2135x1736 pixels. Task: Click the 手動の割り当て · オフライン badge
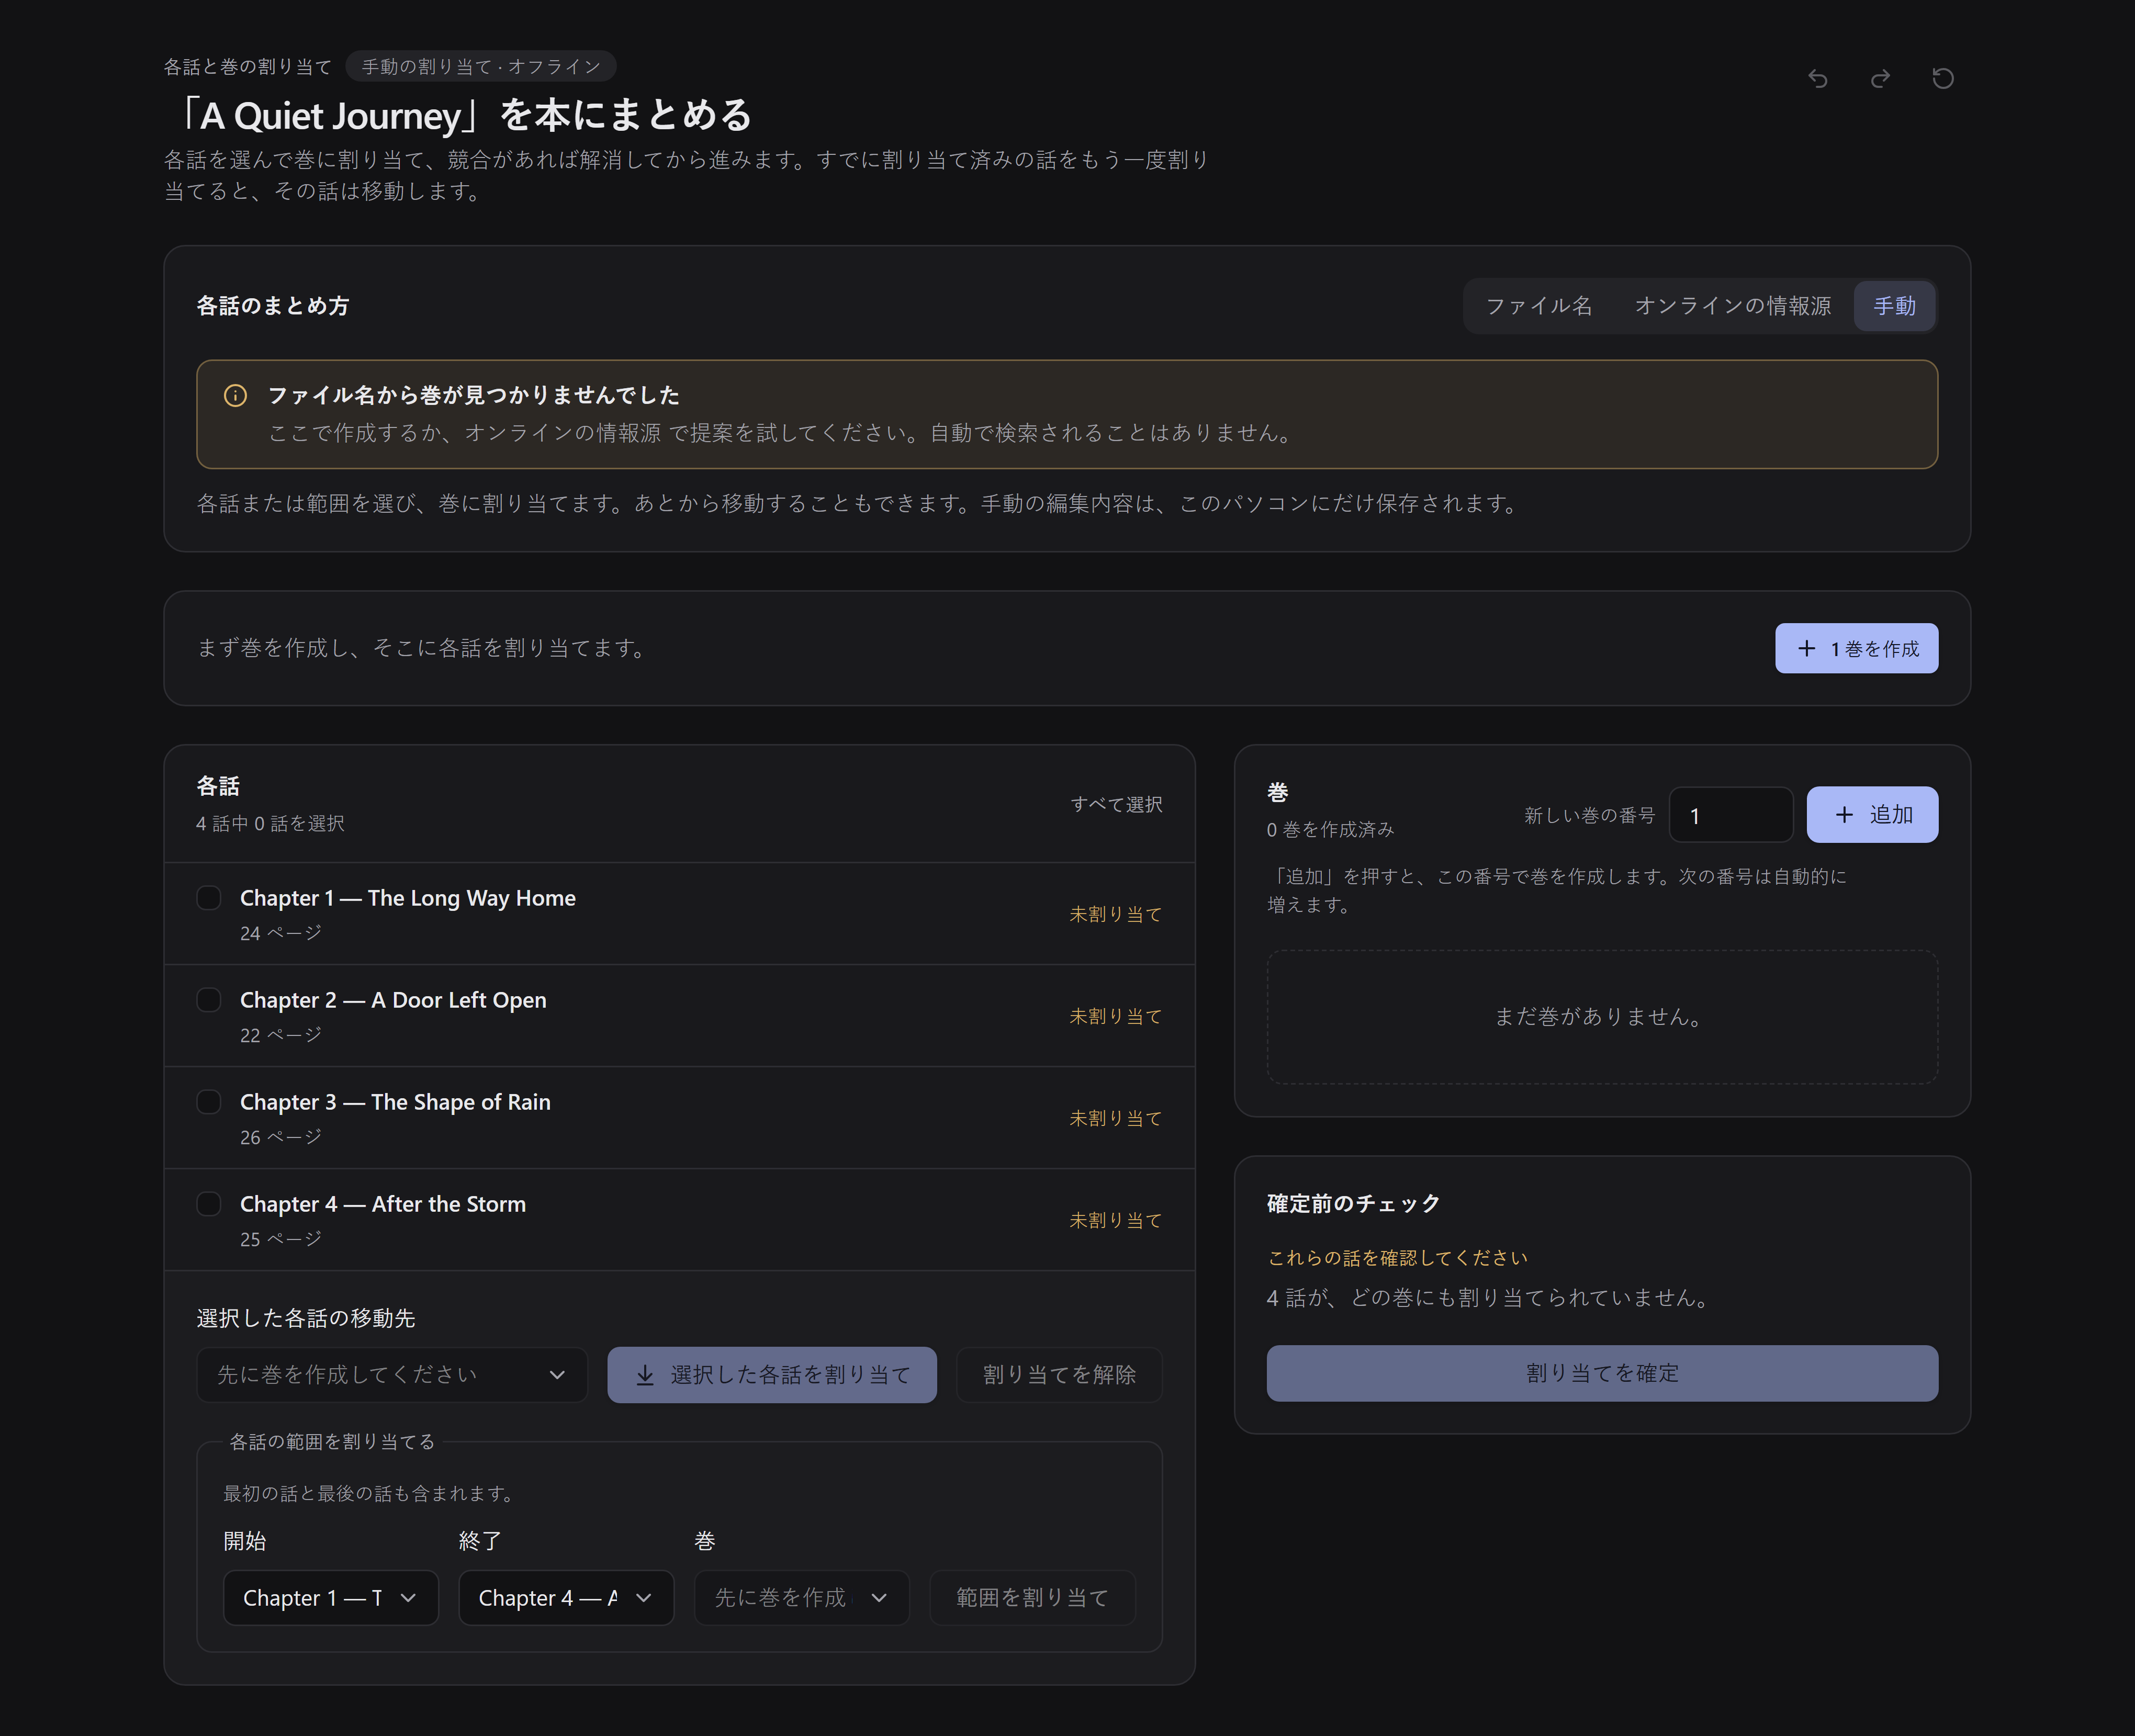tap(481, 67)
